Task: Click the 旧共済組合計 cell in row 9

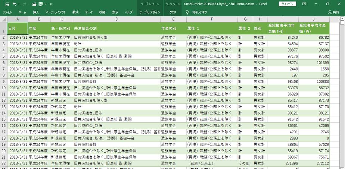Action: pos(116,82)
